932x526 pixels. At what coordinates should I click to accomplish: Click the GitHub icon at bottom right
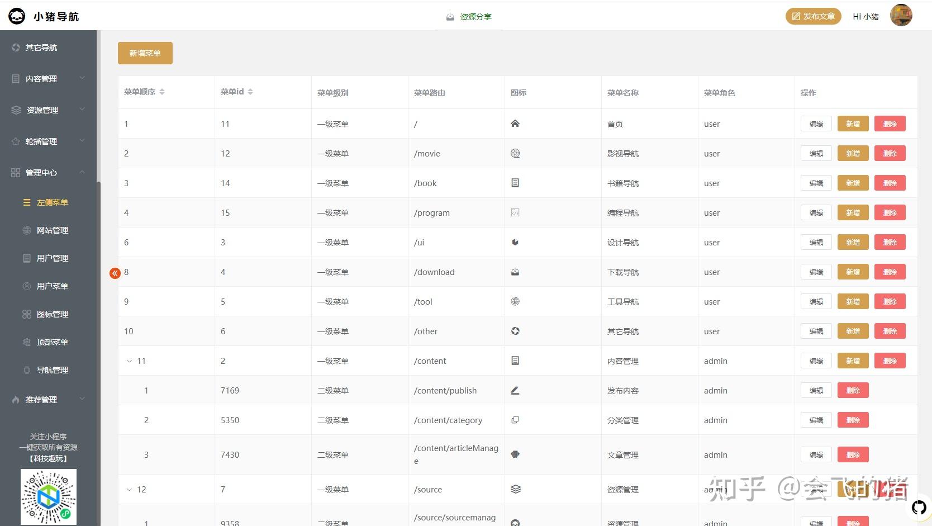[x=919, y=508]
